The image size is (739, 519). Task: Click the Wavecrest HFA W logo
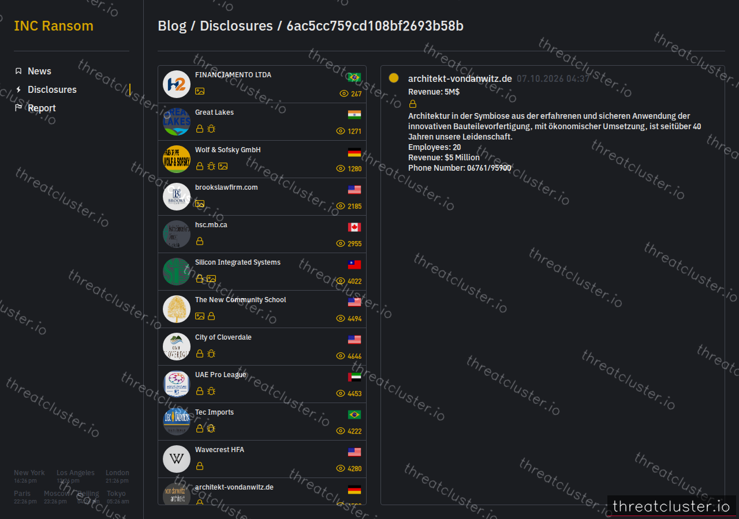177,459
